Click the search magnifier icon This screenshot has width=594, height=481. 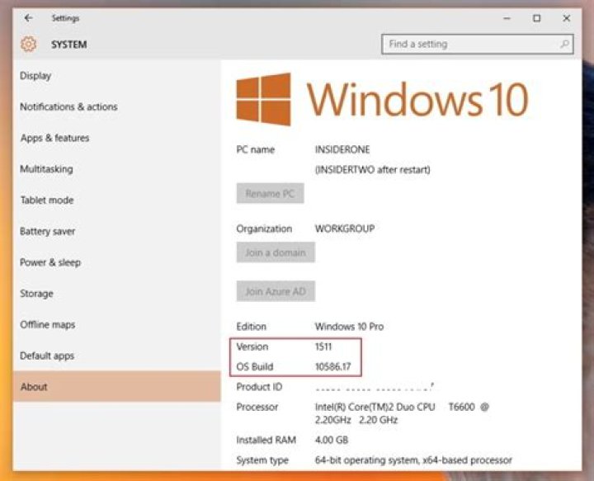[x=565, y=45]
